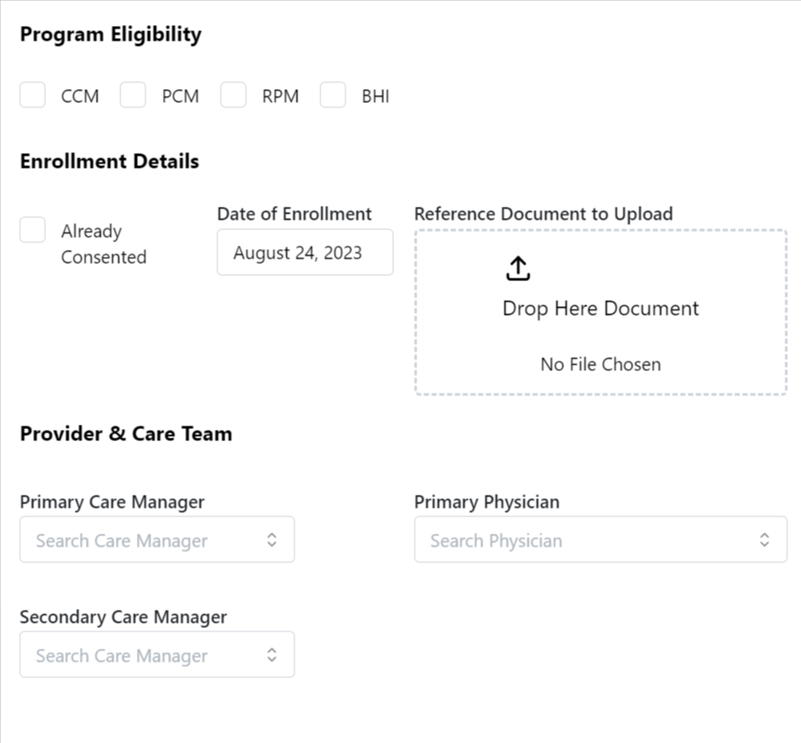This screenshot has width=801, height=743.
Task: Click the Primary Care Manager chevron arrows
Action: tap(272, 540)
